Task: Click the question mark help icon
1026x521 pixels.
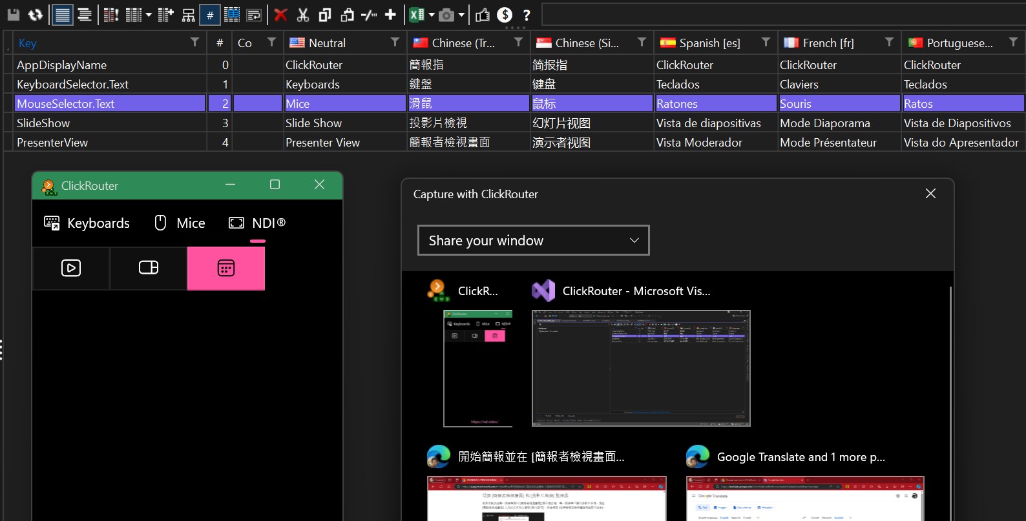Action: coord(527,14)
